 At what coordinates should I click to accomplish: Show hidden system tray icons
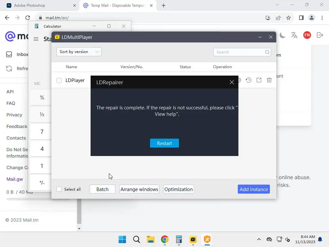point(259,239)
